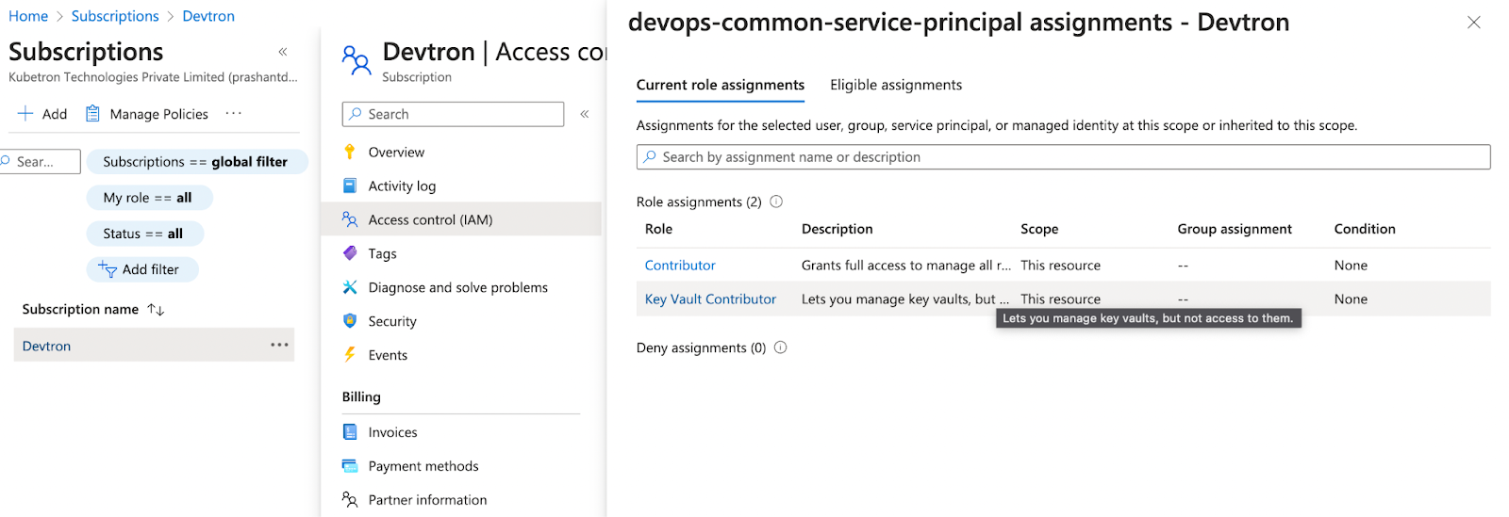Image resolution: width=1509 pixels, height=517 pixels.
Task: Close the assignments panel with X
Action: coord(1474,23)
